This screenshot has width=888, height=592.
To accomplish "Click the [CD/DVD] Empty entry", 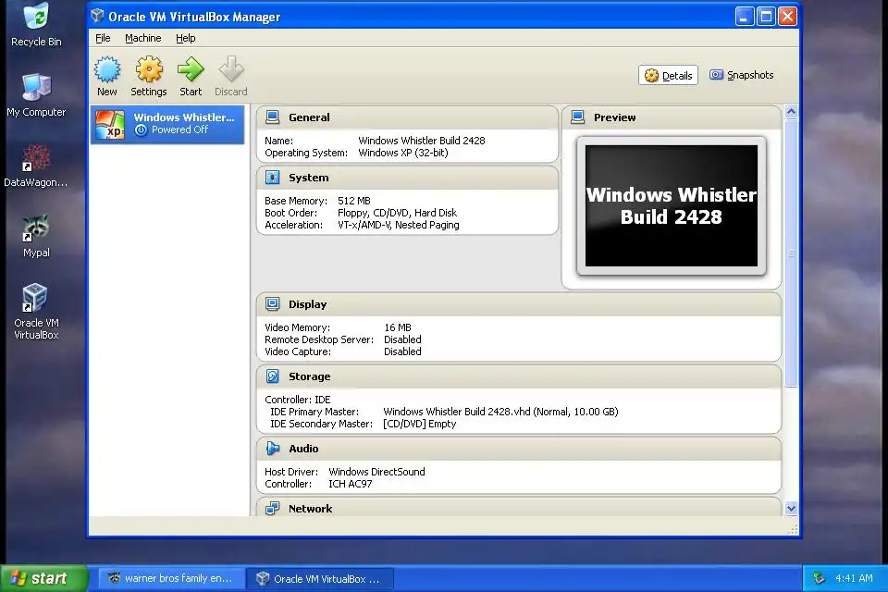I will (420, 424).
